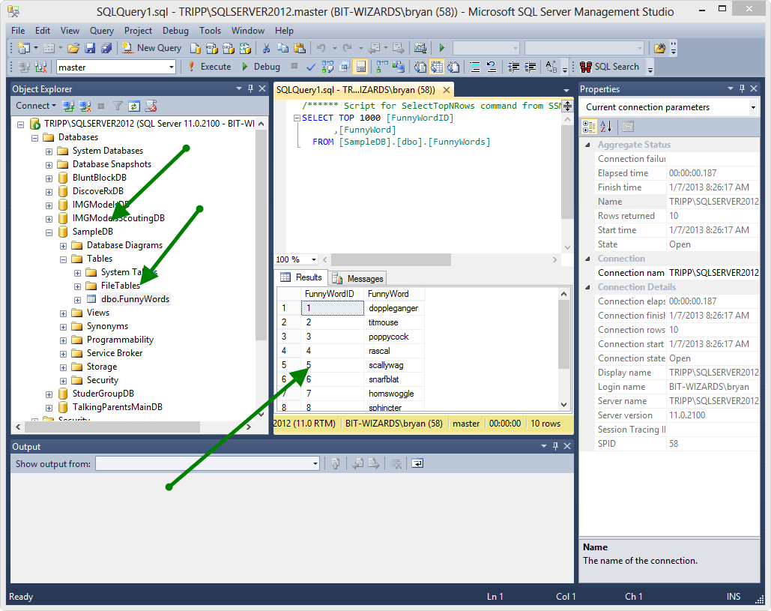Collapse the Aggregate Status section
The width and height of the screenshot is (771, 611).
pos(587,145)
